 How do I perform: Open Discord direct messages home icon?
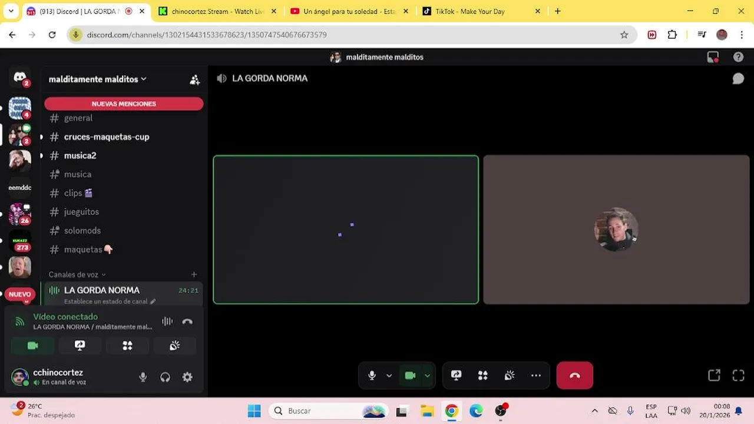[x=19, y=78]
